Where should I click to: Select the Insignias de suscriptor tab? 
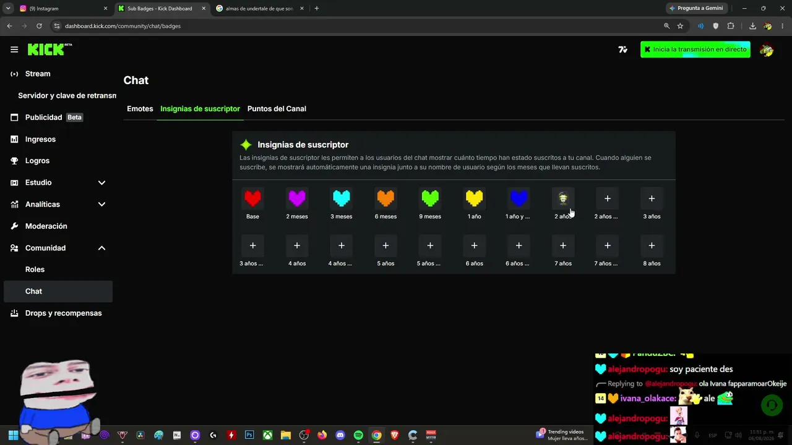click(x=200, y=109)
